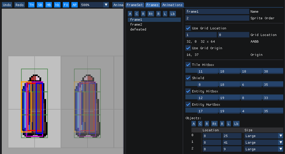Click object 1 location Y field showing 41
This screenshot has width=285, height=154.
point(232,142)
